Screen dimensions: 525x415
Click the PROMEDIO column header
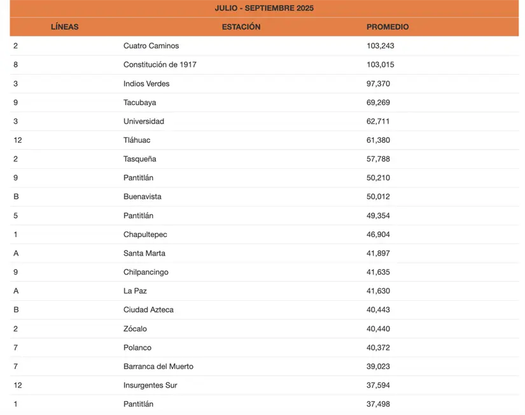point(388,27)
